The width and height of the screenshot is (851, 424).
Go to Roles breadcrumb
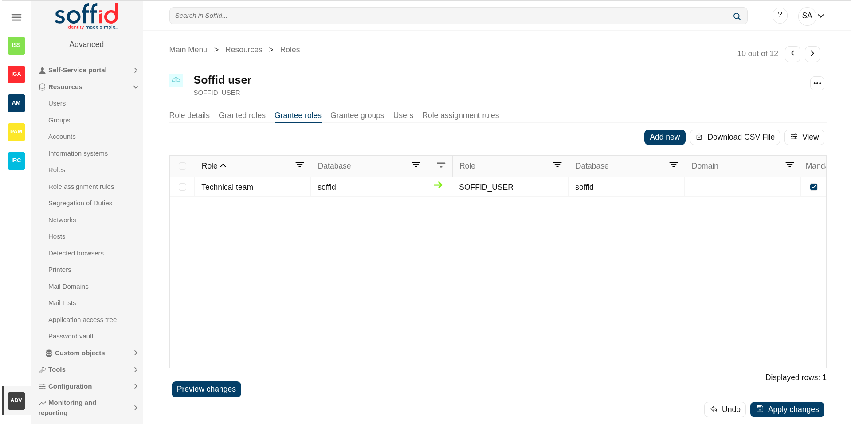(290, 50)
